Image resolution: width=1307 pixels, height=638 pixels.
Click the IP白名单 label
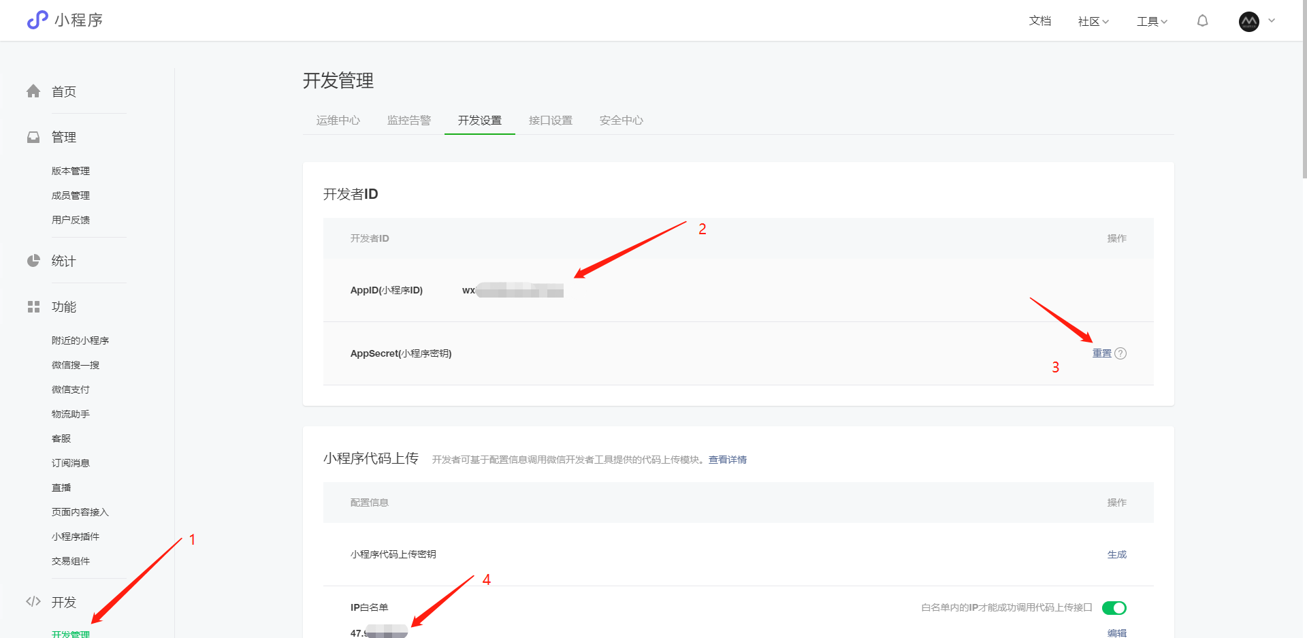click(369, 607)
